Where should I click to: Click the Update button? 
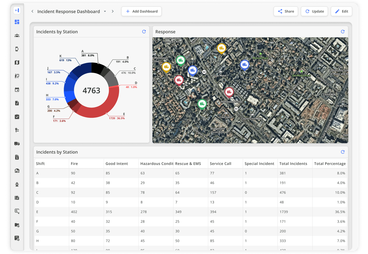314,11
